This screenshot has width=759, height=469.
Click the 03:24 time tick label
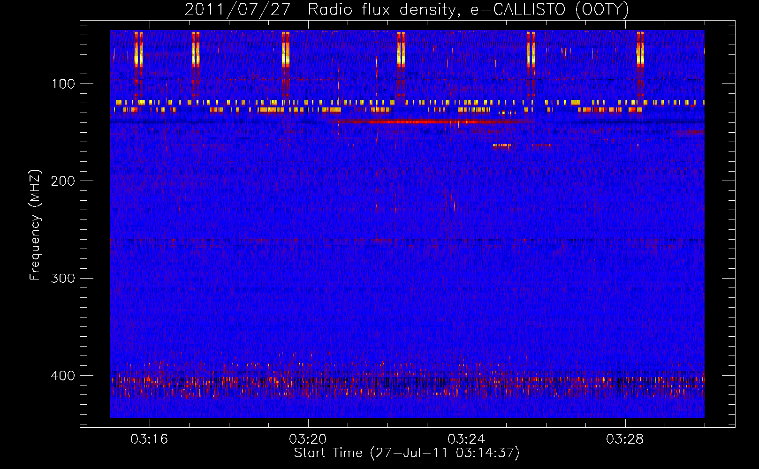click(466, 439)
